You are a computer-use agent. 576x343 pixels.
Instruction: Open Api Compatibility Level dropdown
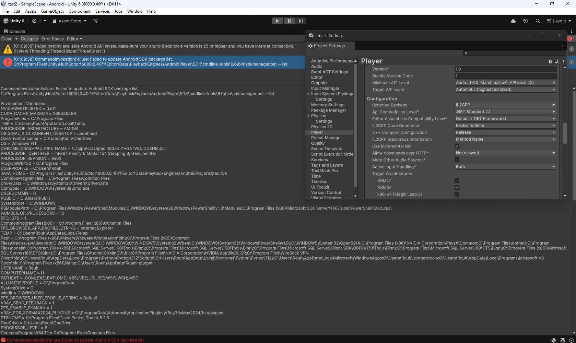tap(505, 112)
